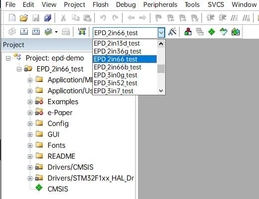Screen dimensions: 259x199
Task: Click the Options for Target magic wand icon
Action: 172,31
